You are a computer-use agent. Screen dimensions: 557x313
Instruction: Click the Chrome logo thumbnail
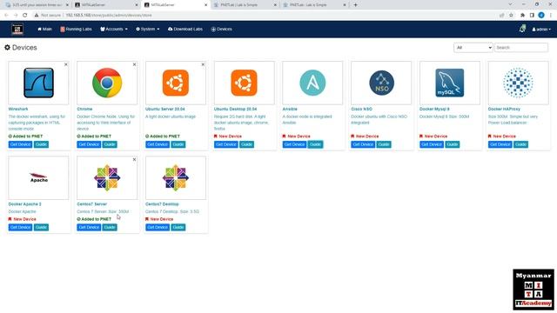coord(107,83)
